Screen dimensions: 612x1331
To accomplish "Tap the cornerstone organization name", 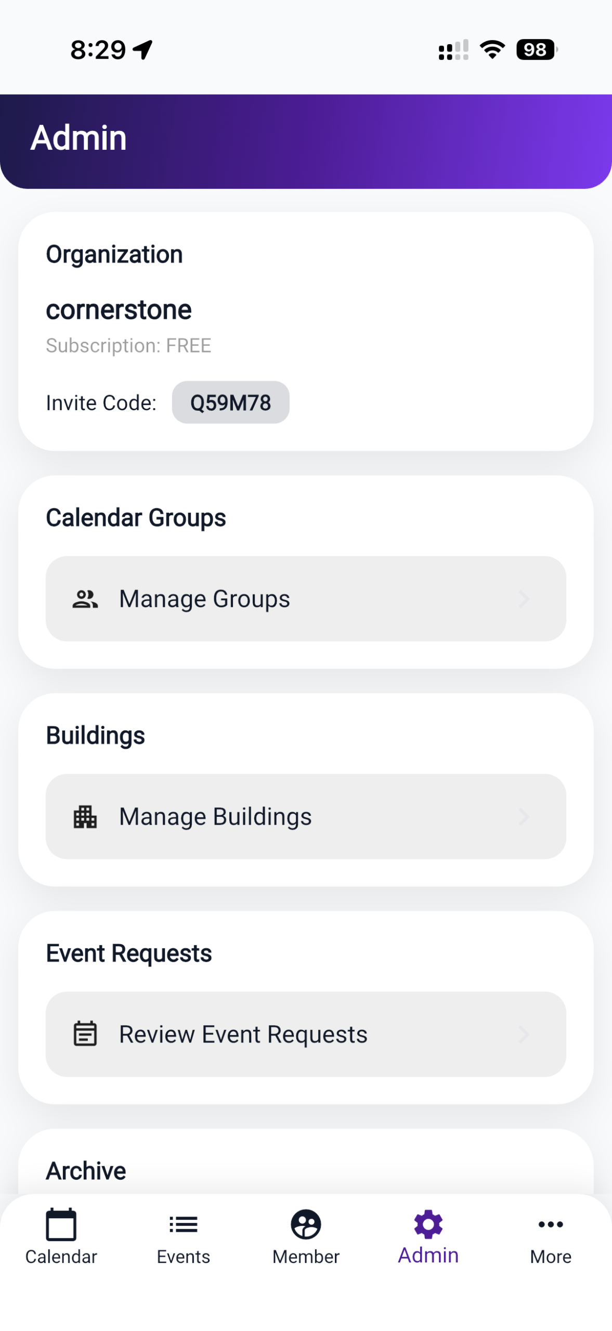I will pos(119,310).
